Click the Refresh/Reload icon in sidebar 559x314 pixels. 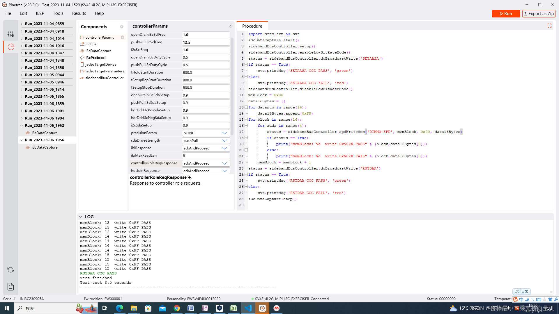(x=10, y=270)
